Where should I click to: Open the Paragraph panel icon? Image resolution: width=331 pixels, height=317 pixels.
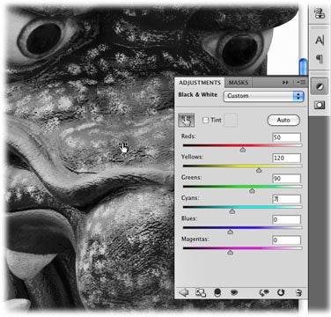320,59
